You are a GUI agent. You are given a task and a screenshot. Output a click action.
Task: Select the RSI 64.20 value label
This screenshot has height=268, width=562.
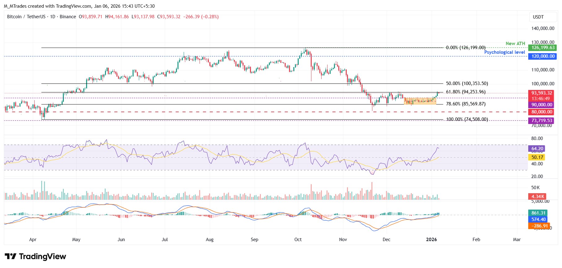point(537,149)
